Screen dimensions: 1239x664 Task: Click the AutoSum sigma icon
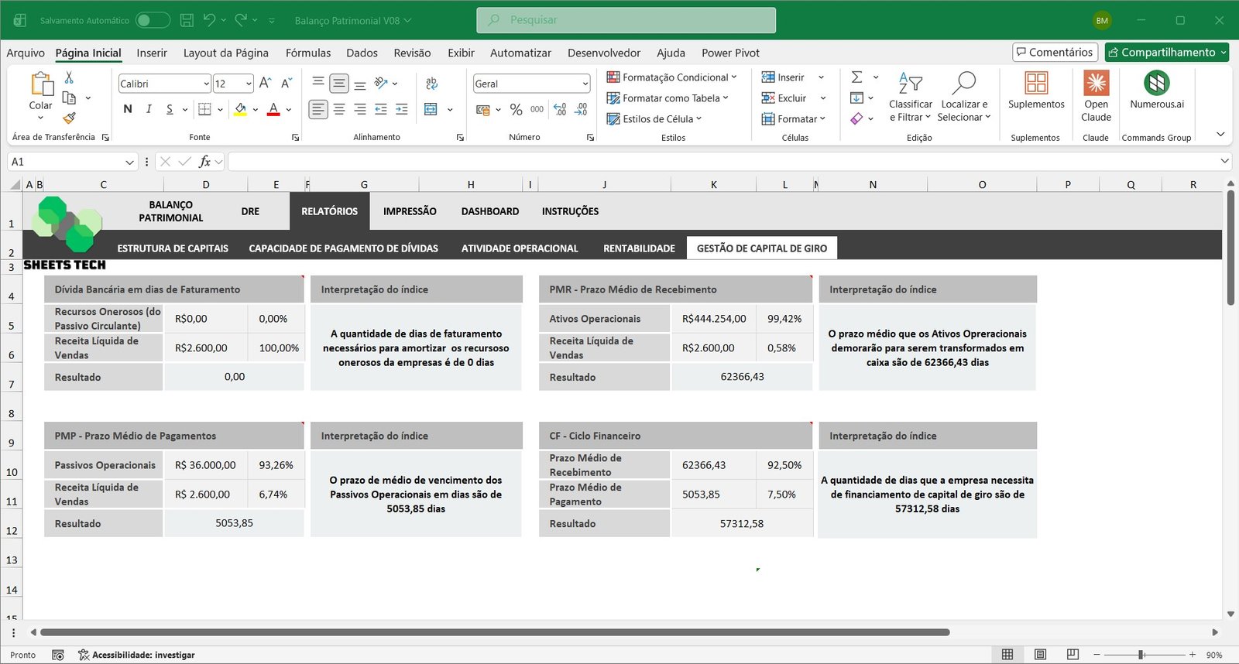[856, 77]
